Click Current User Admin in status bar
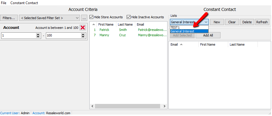This screenshot has width=272, height=116. (15, 113)
